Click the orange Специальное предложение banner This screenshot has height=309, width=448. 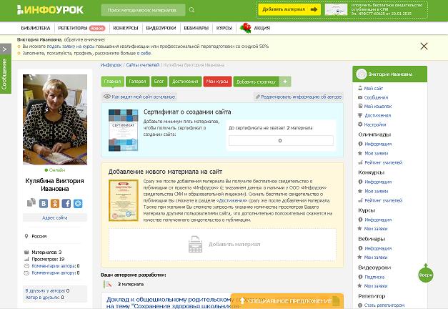tap(287, 300)
